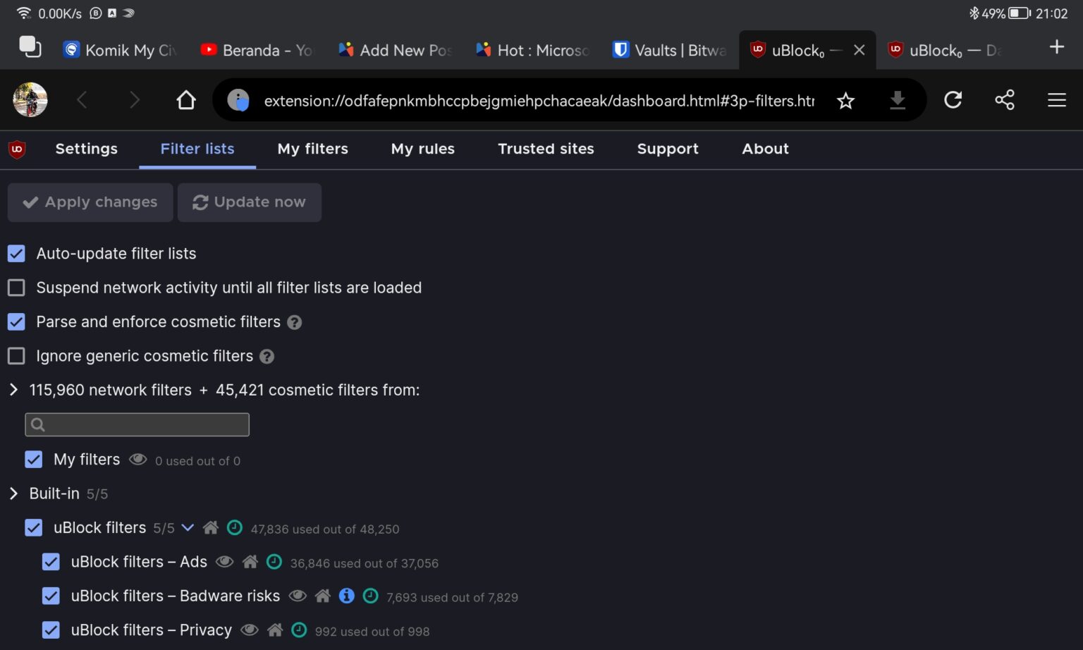View My filters content via eye icon

(138, 460)
